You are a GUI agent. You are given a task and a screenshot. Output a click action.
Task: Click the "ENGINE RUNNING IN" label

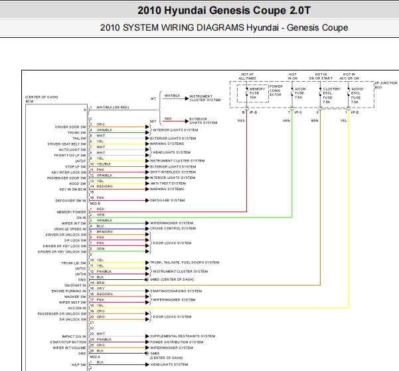pyautogui.click(x=68, y=291)
